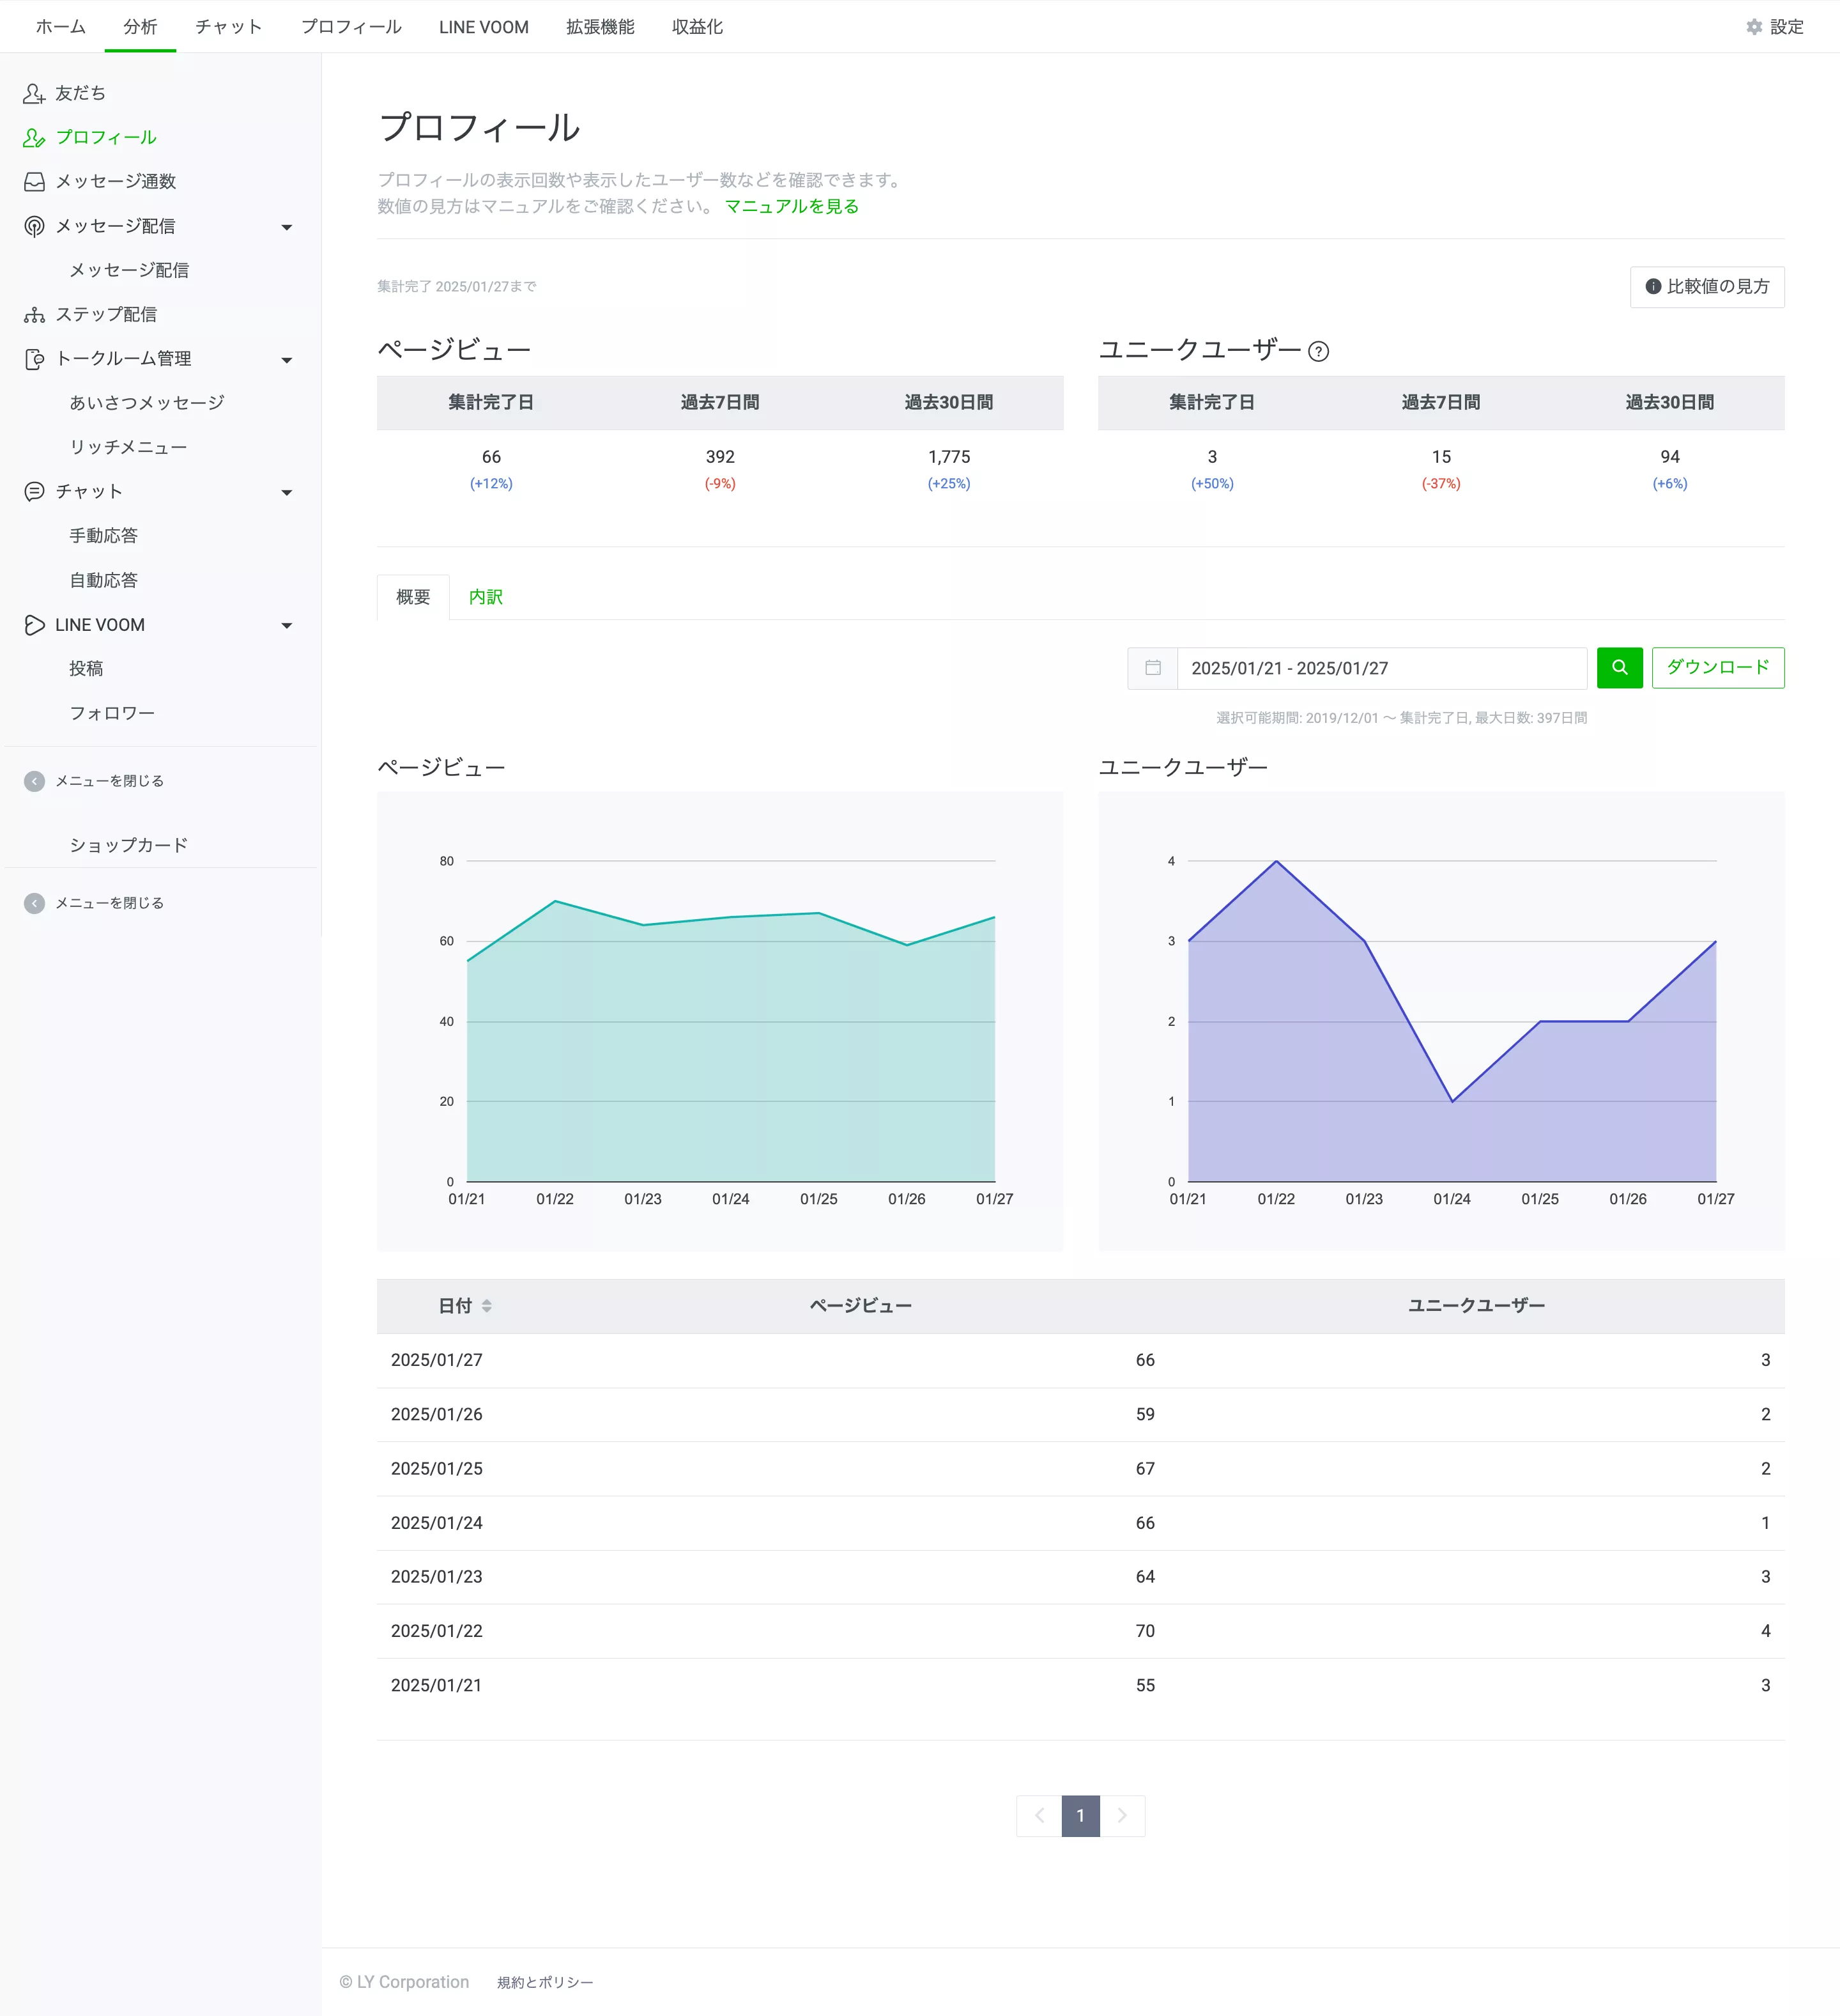Viewport: 1840px width, 2016px height.
Task: Open the マニュアルを見る link
Action: coord(792,206)
